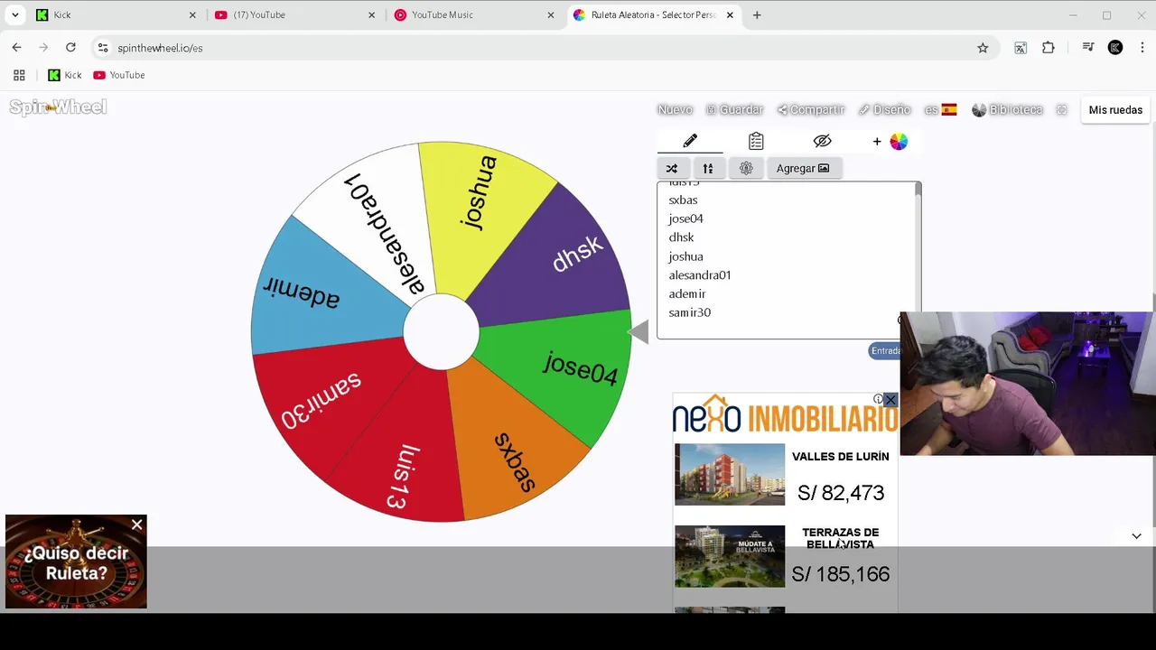Open the Diseño design menu
The width and height of the screenshot is (1156, 650).
coord(884,109)
